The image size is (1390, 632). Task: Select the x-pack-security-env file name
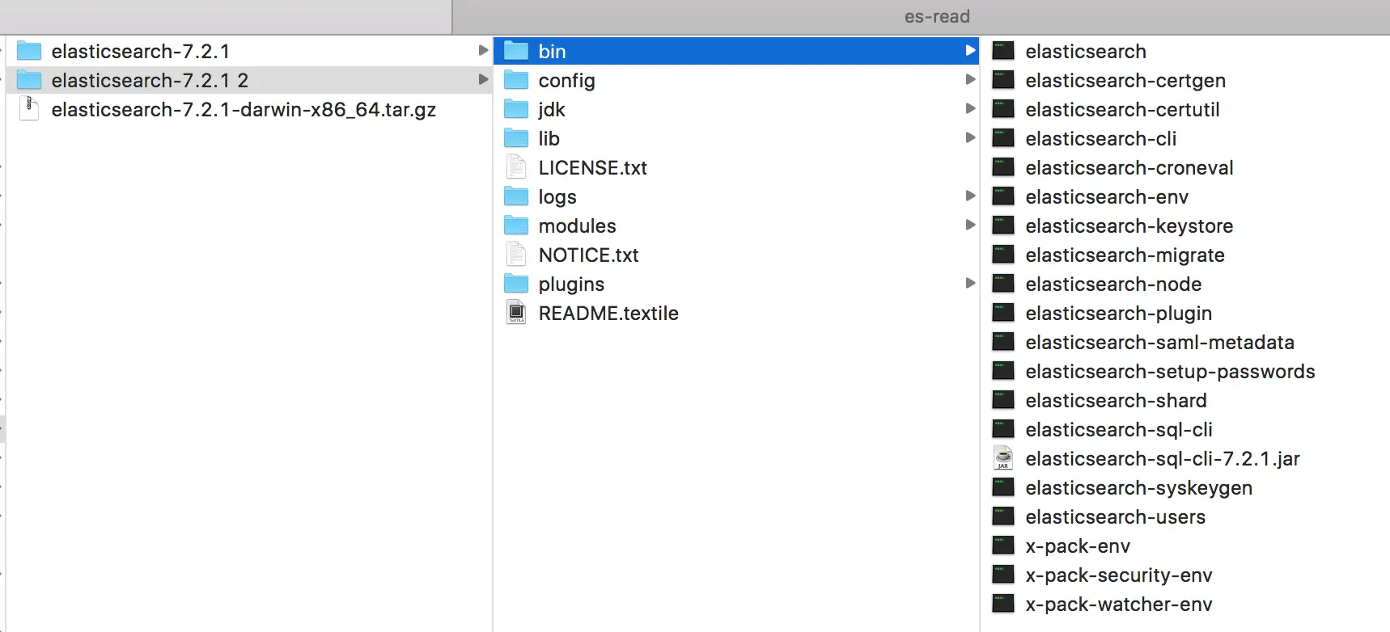click(1118, 575)
